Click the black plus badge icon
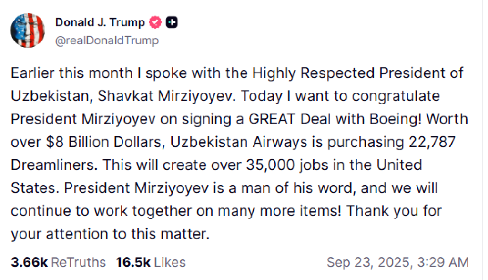The width and height of the screenshot is (488, 280). [172, 22]
